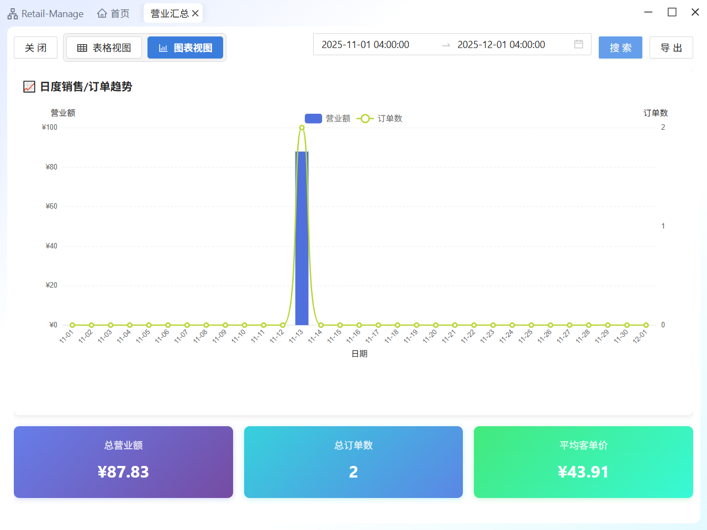The image size is (707, 530).
Task: Open the start date 2025-11-01 picker
Action: (x=366, y=45)
